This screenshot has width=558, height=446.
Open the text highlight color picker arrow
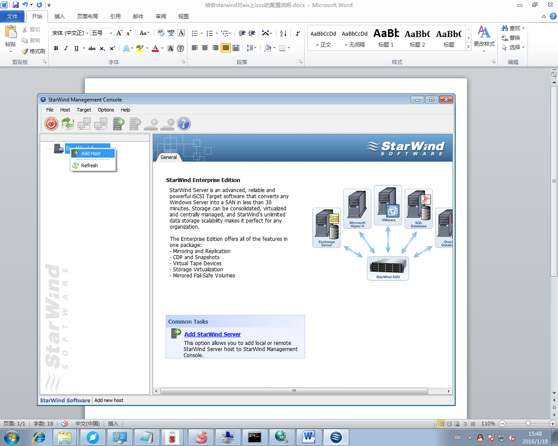[x=147, y=48]
